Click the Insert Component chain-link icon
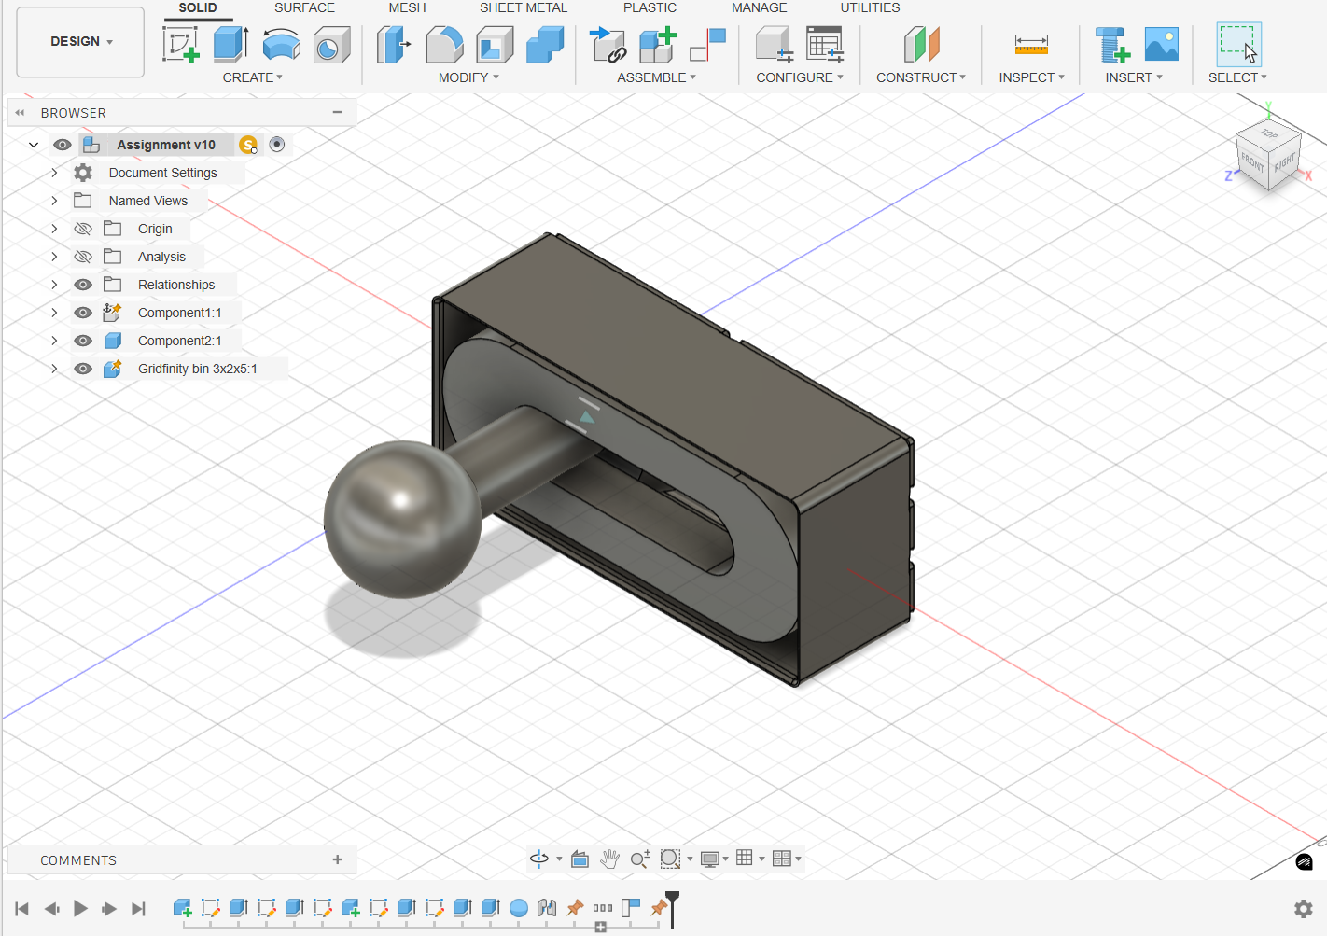Image resolution: width=1327 pixels, height=936 pixels. 608,44
